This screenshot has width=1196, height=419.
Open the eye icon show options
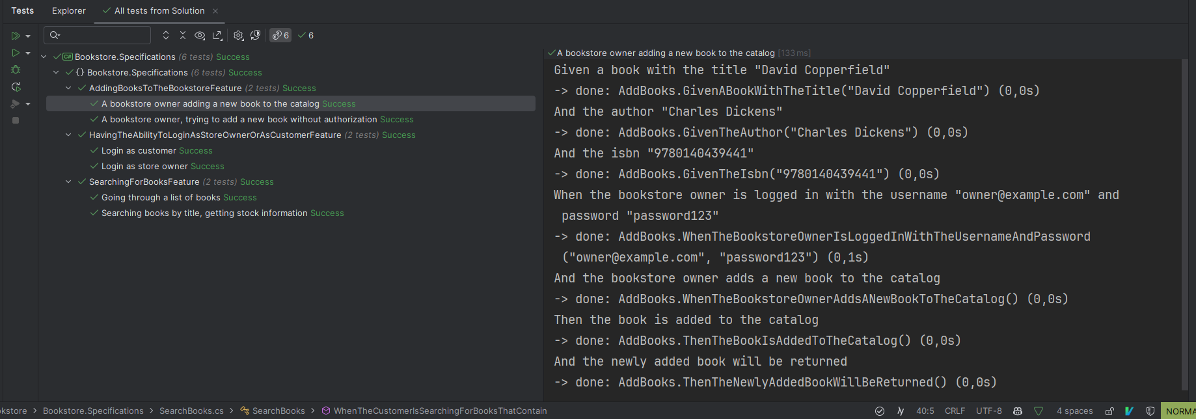coord(200,36)
